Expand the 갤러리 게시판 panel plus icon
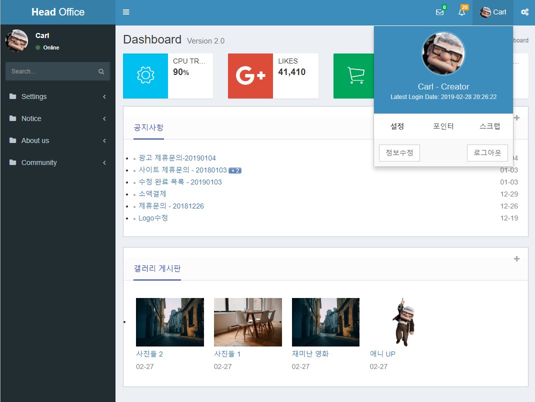Image resolution: width=535 pixels, height=402 pixels. 516,258
